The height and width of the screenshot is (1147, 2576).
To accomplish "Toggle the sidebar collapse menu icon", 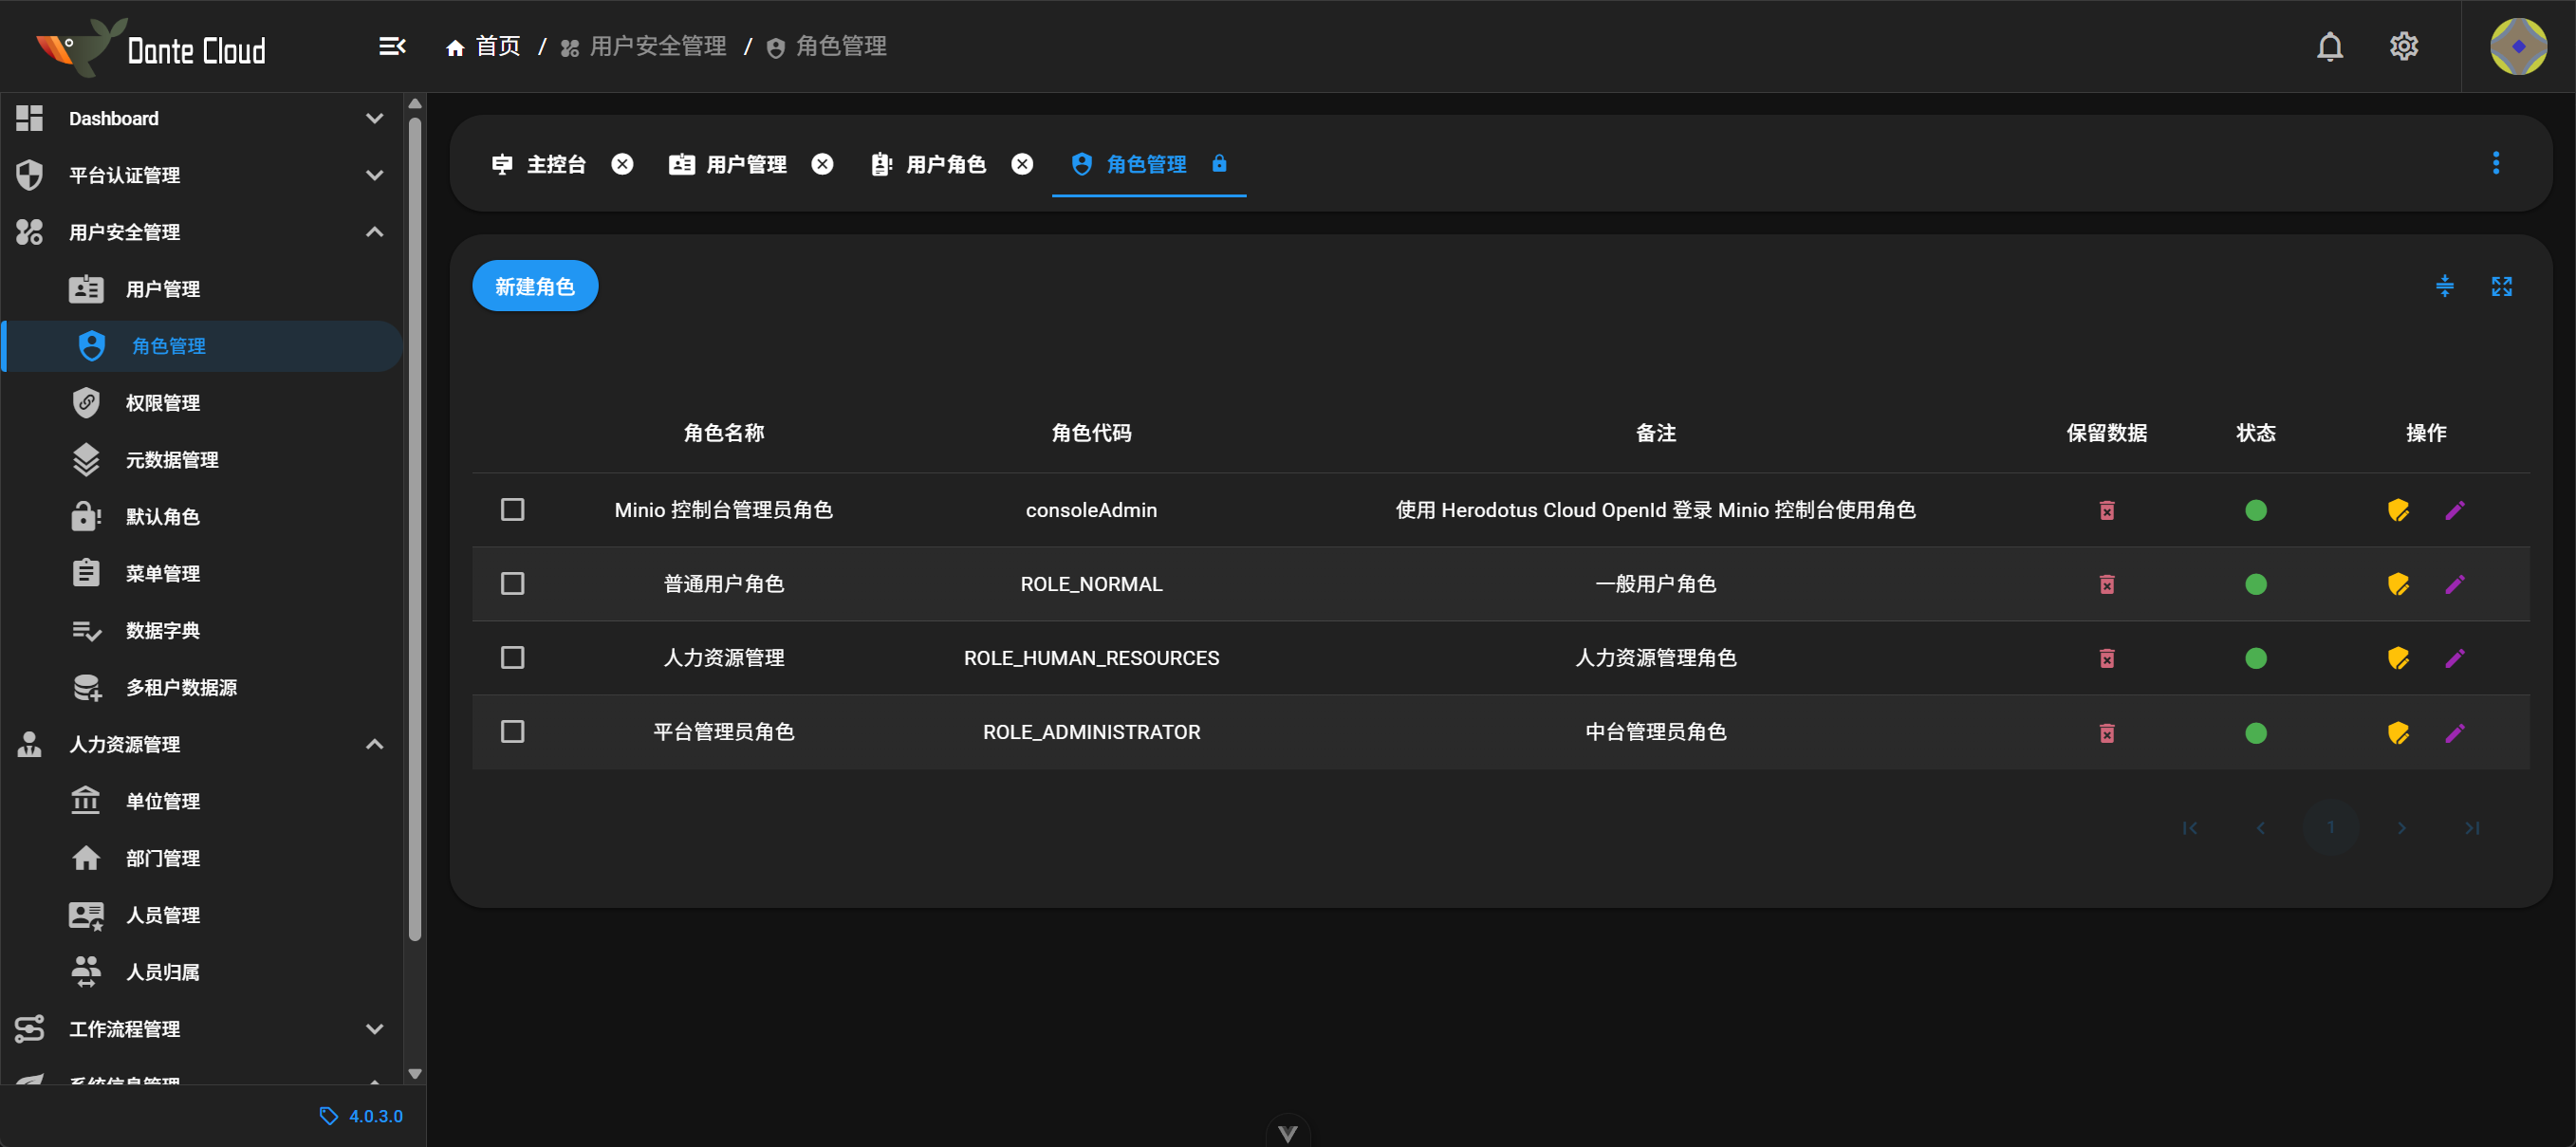I will (x=392, y=47).
